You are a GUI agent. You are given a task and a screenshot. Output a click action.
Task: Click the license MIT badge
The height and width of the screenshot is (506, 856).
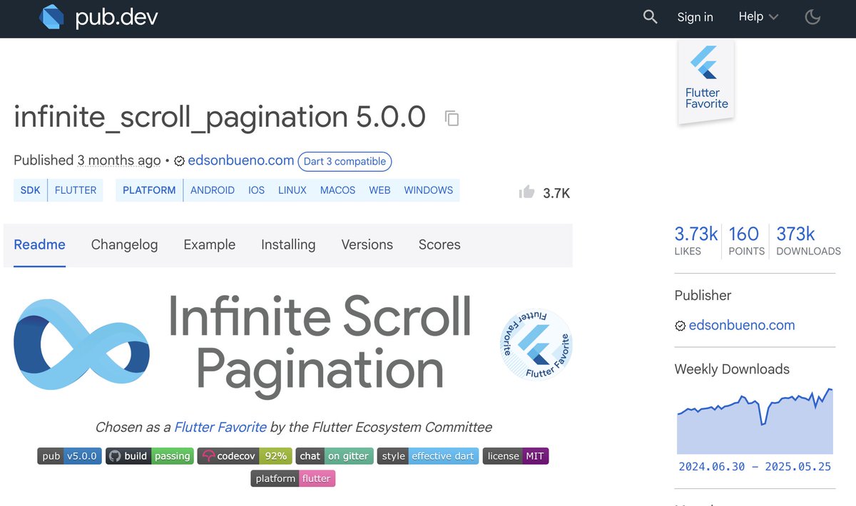pos(516,456)
